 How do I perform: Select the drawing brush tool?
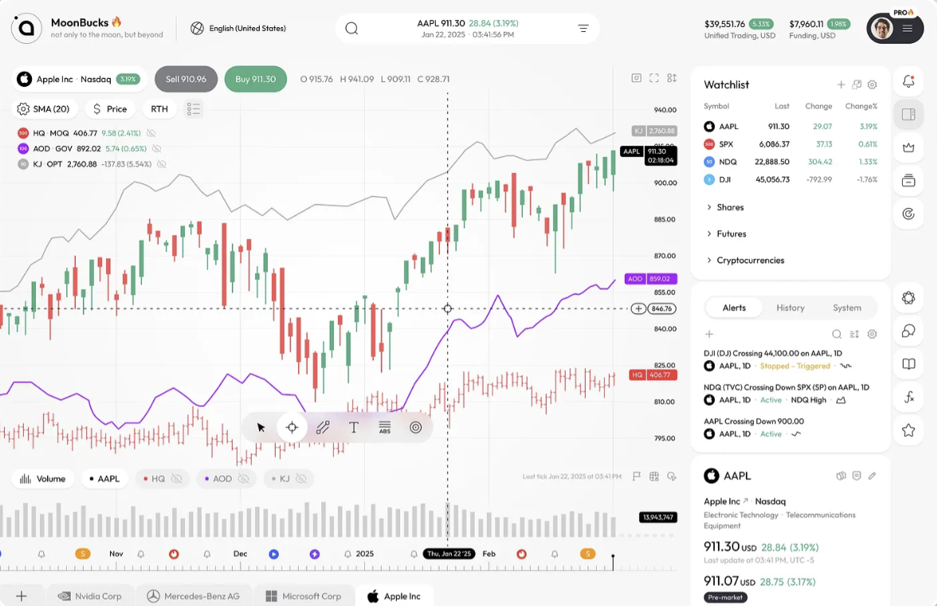pos(322,427)
